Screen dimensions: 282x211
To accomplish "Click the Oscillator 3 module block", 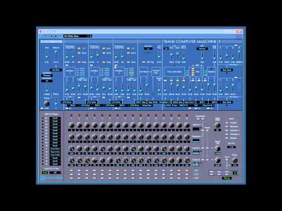I will (119, 72).
